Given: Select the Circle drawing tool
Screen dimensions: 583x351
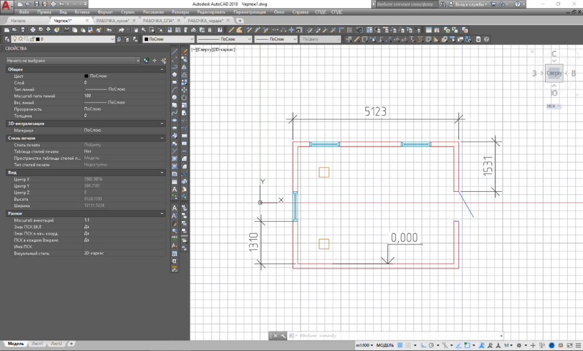Looking at the screenshot, I should (x=174, y=98).
